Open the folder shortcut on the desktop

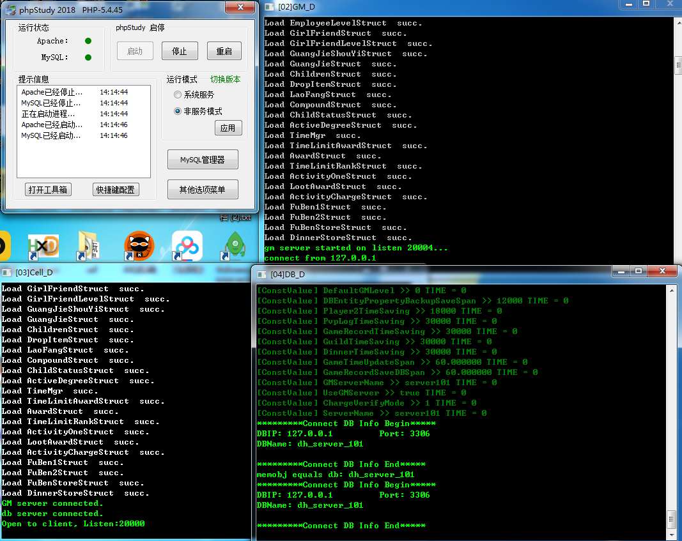(89, 245)
